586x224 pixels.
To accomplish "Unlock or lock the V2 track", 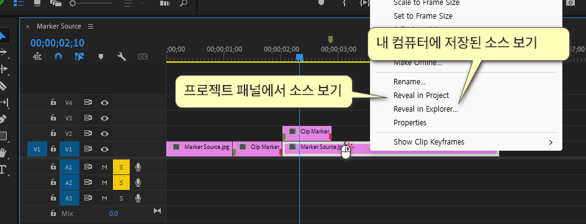I will click(53, 133).
